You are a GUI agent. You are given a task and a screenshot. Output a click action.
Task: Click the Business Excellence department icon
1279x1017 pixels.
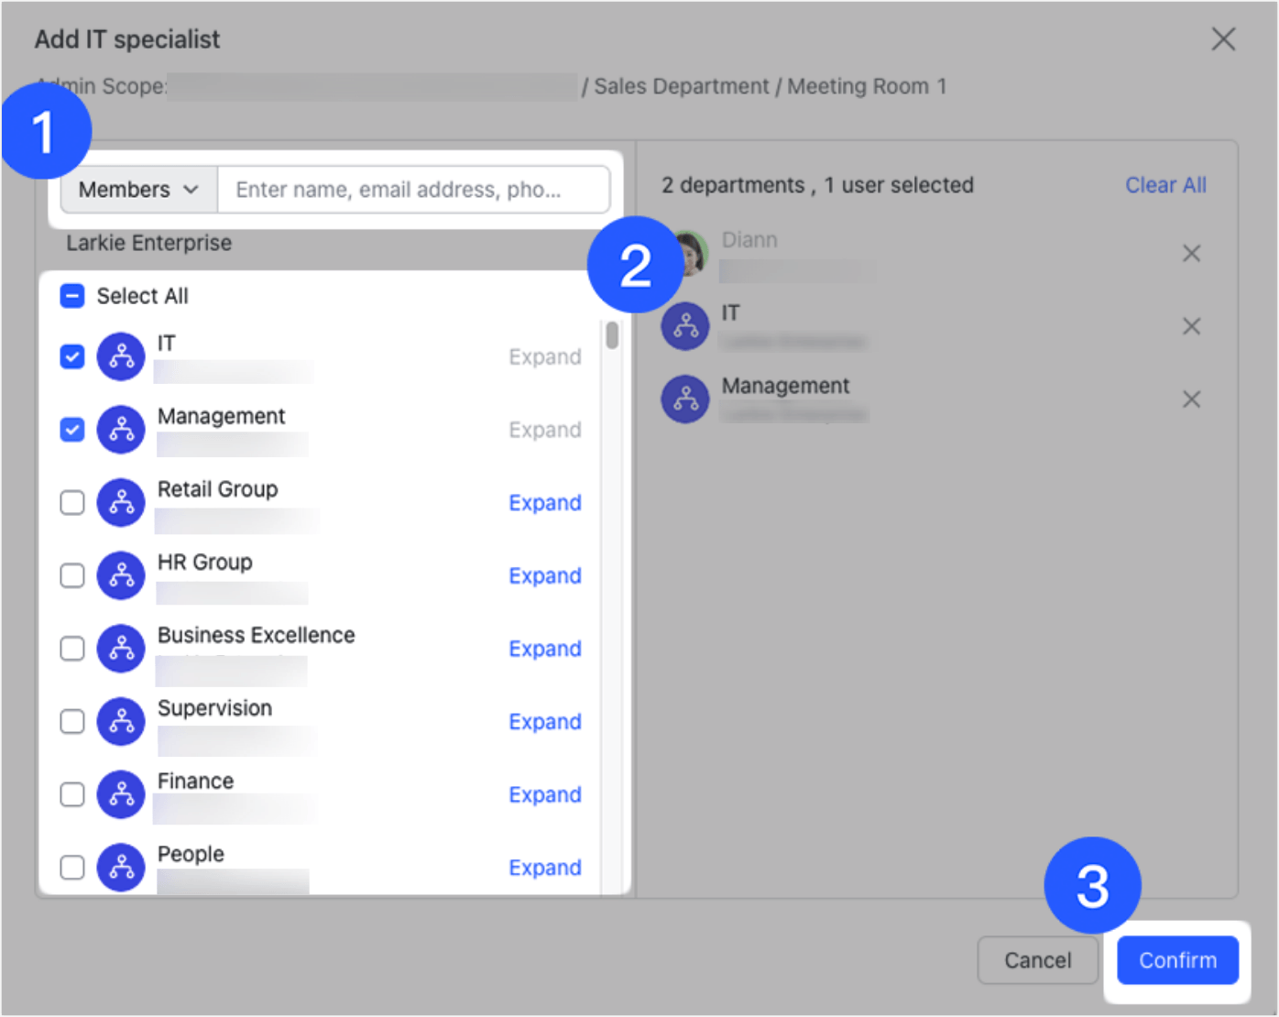click(x=120, y=648)
